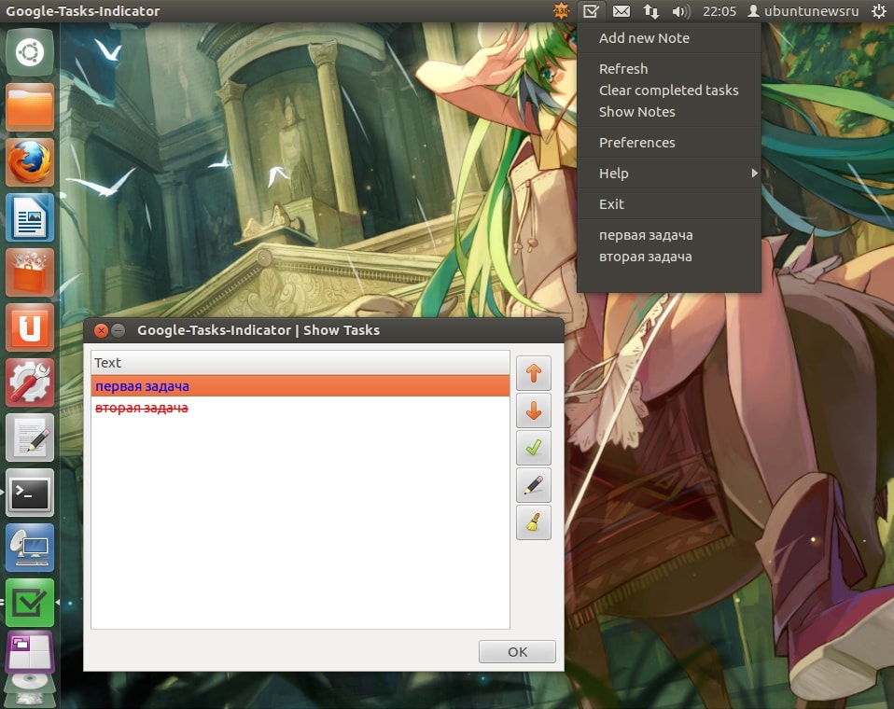Click the Text column header
This screenshot has width=894, height=709.
(299, 362)
